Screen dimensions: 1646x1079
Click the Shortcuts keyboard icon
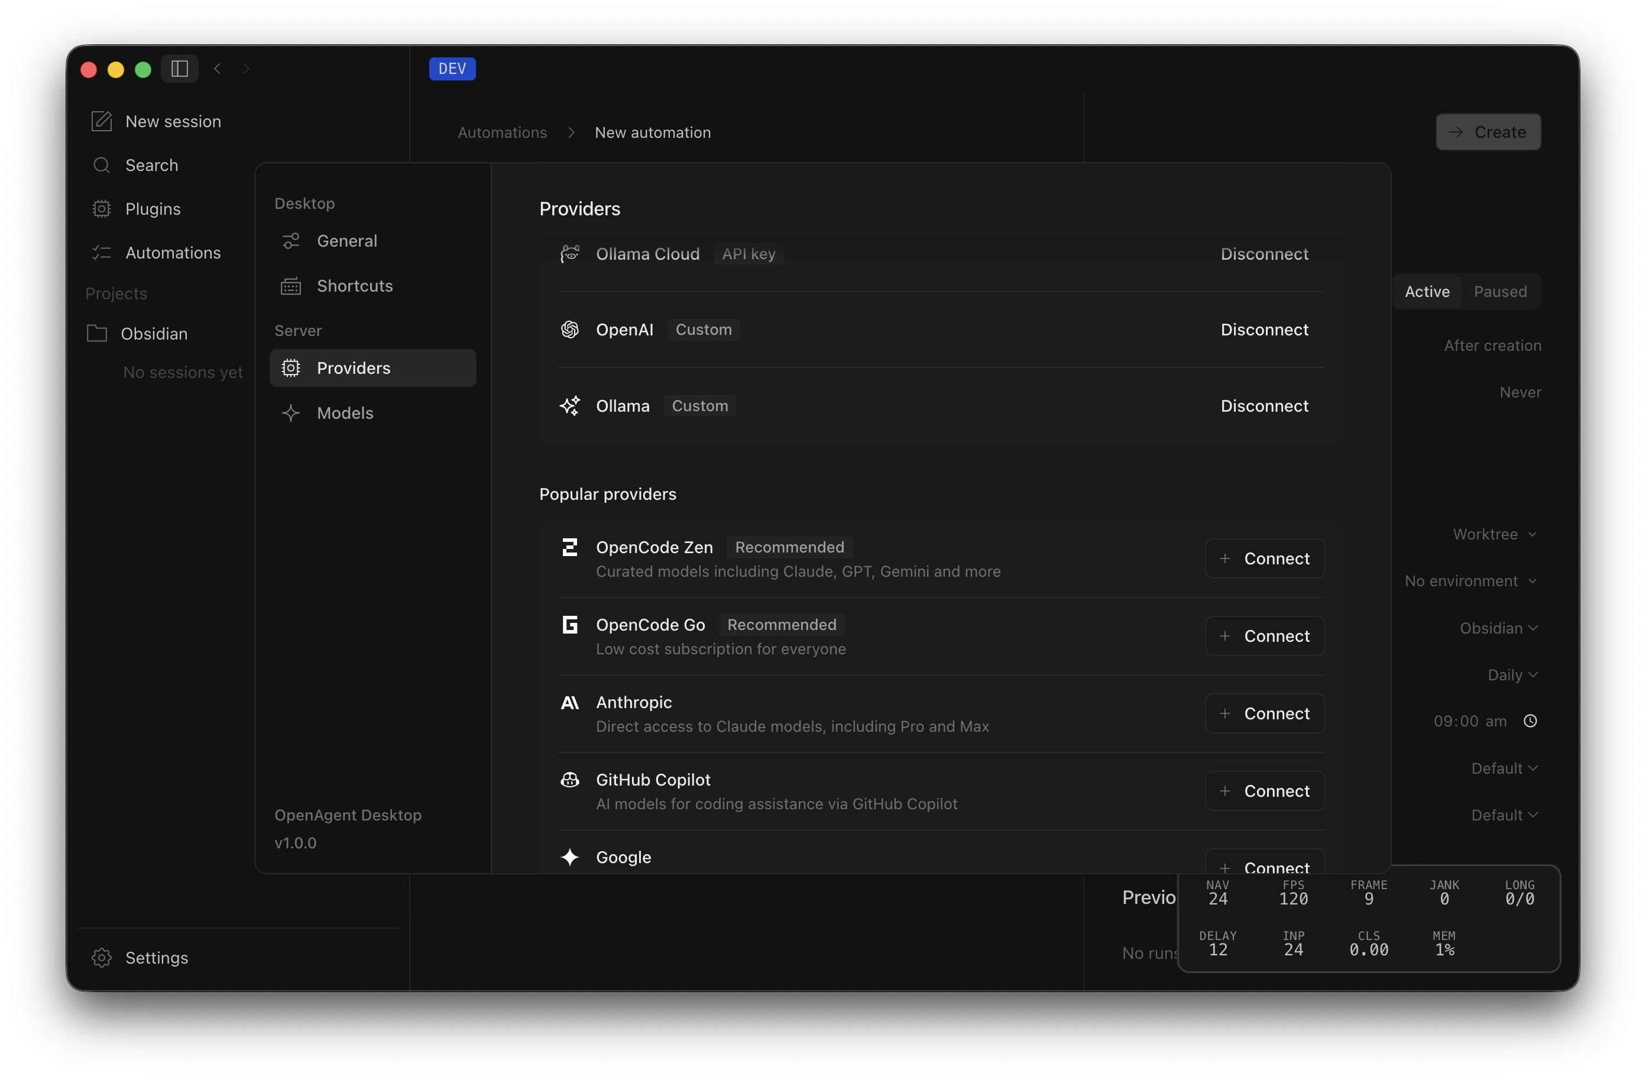pos(290,286)
